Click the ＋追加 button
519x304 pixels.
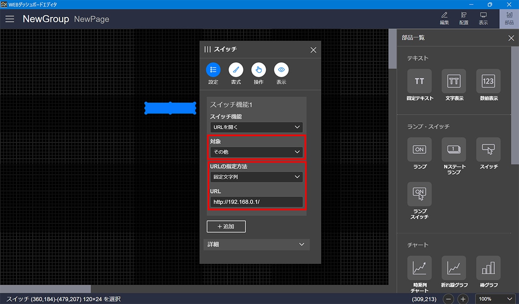pos(226,226)
